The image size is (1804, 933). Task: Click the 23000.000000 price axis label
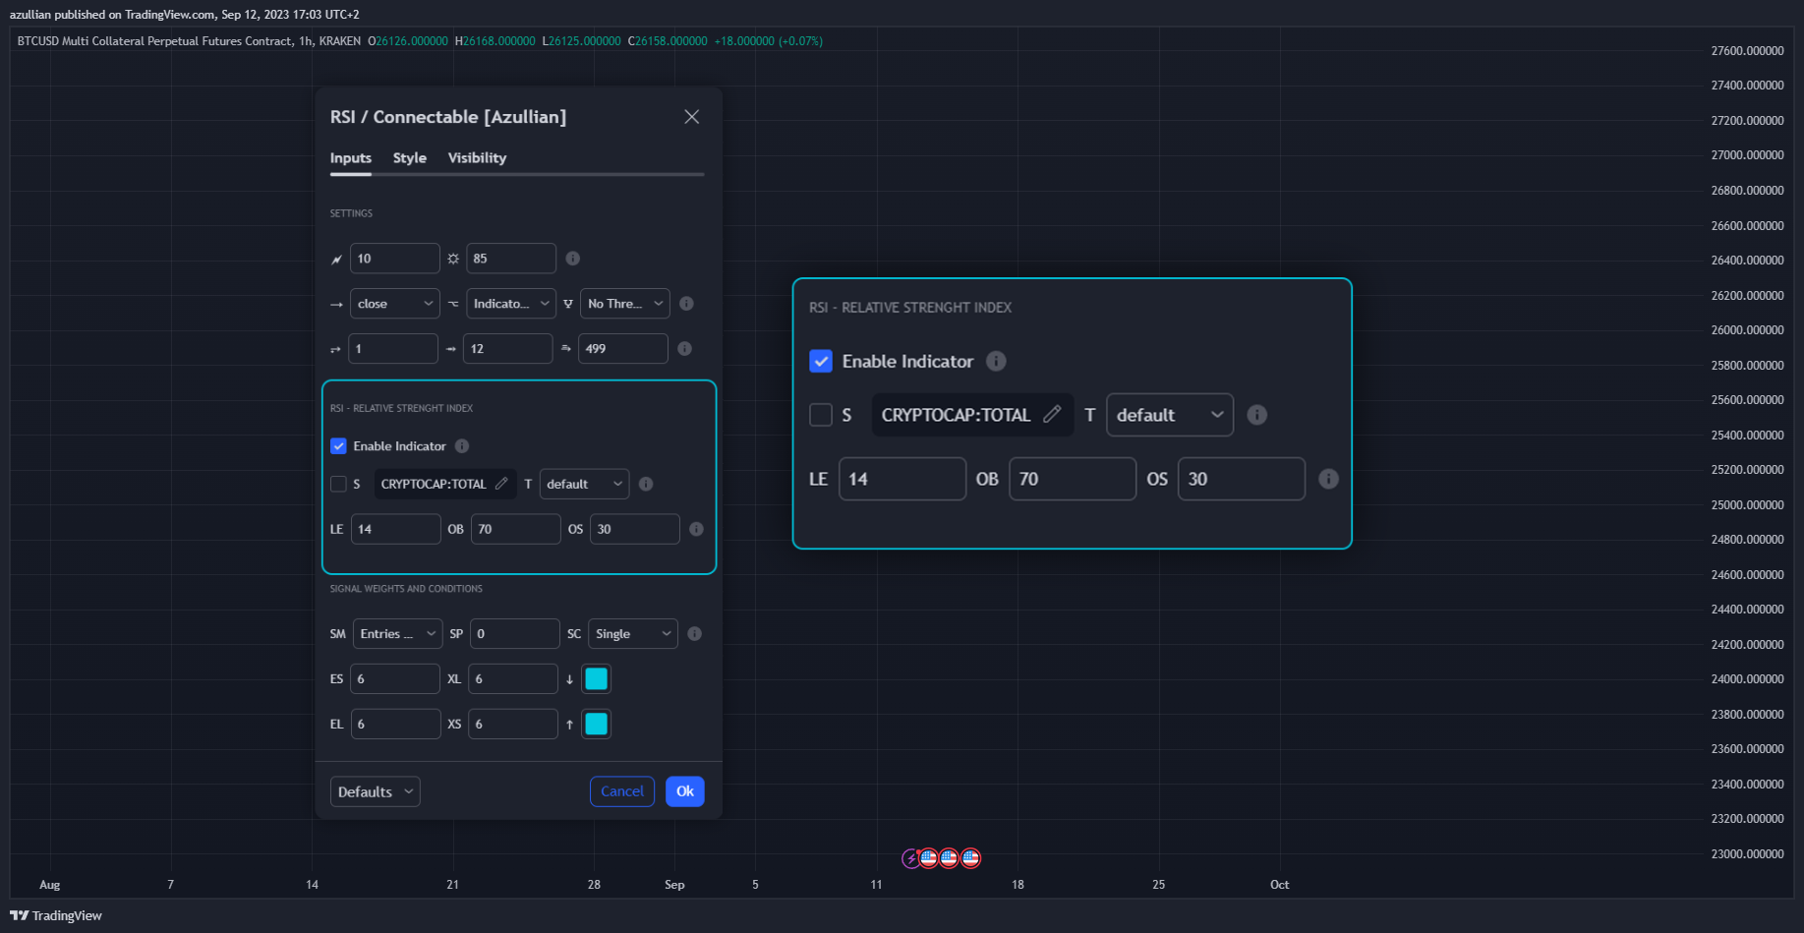(1747, 854)
